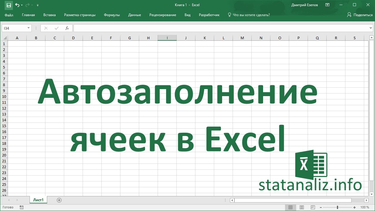Screen dimensions: 375x211
Task: Click the Redo arrow icon
Action: click(x=28, y=5)
